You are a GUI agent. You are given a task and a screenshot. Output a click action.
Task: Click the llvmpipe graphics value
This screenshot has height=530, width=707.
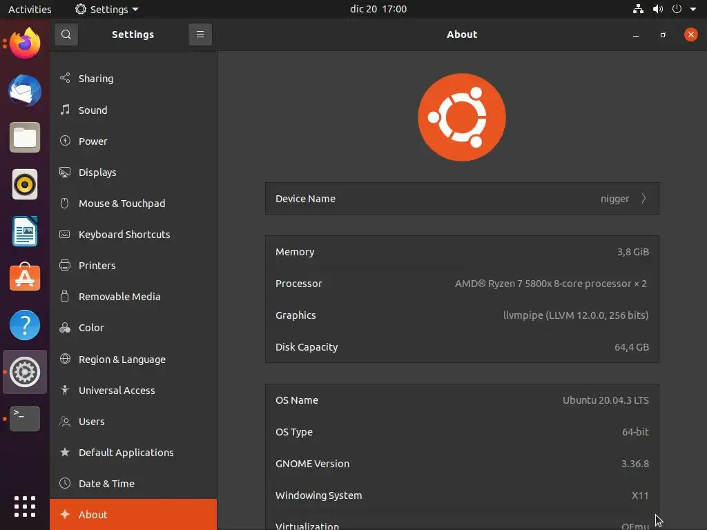(x=576, y=315)
